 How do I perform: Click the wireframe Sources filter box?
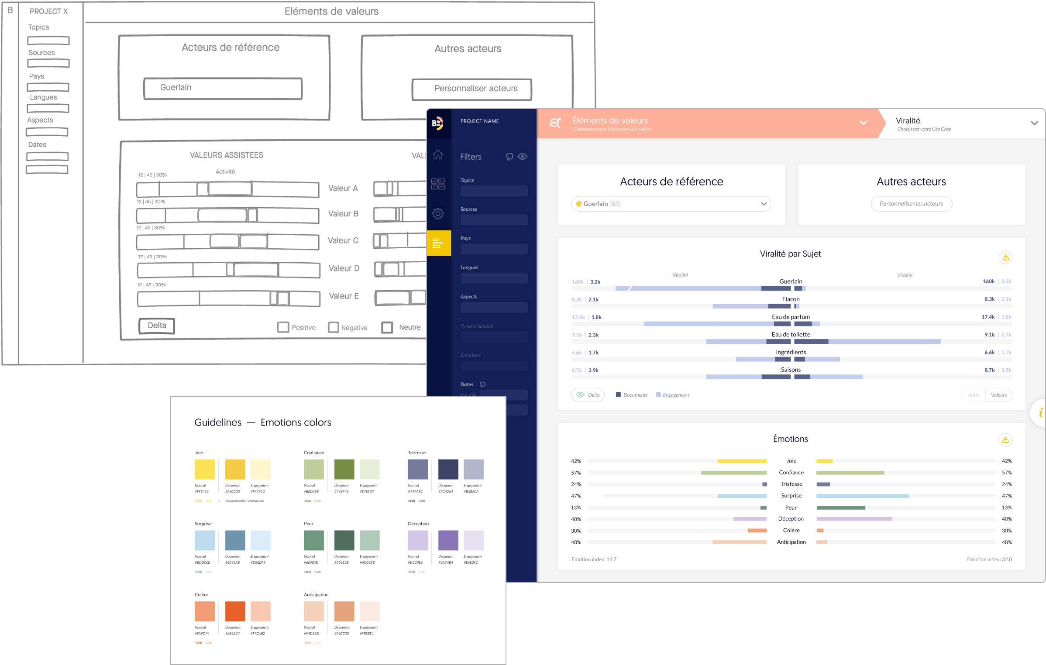point(48,63)
